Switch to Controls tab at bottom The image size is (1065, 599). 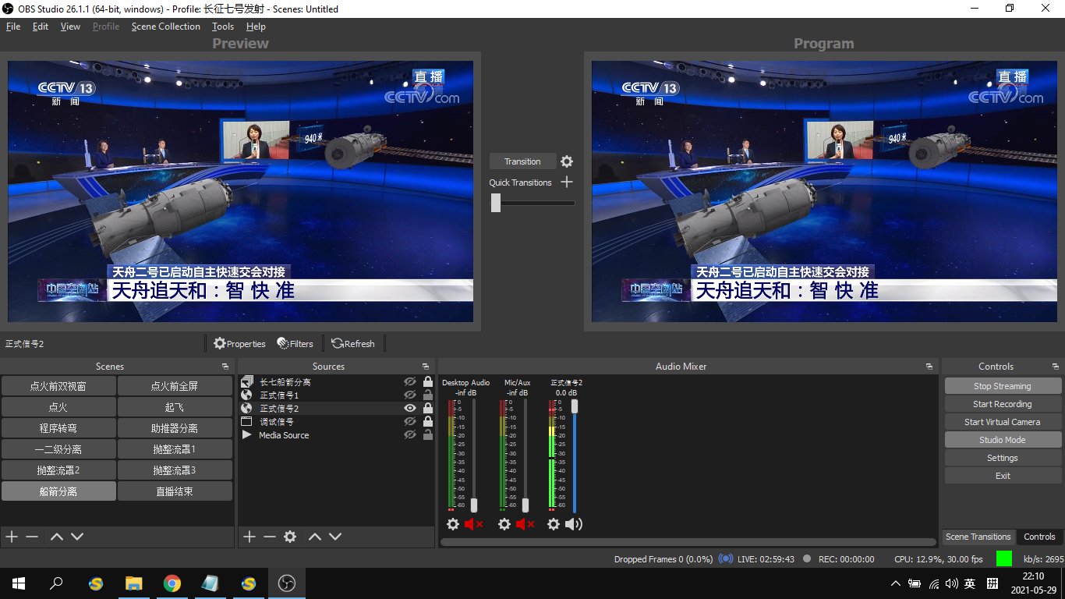click(1039, 537)
